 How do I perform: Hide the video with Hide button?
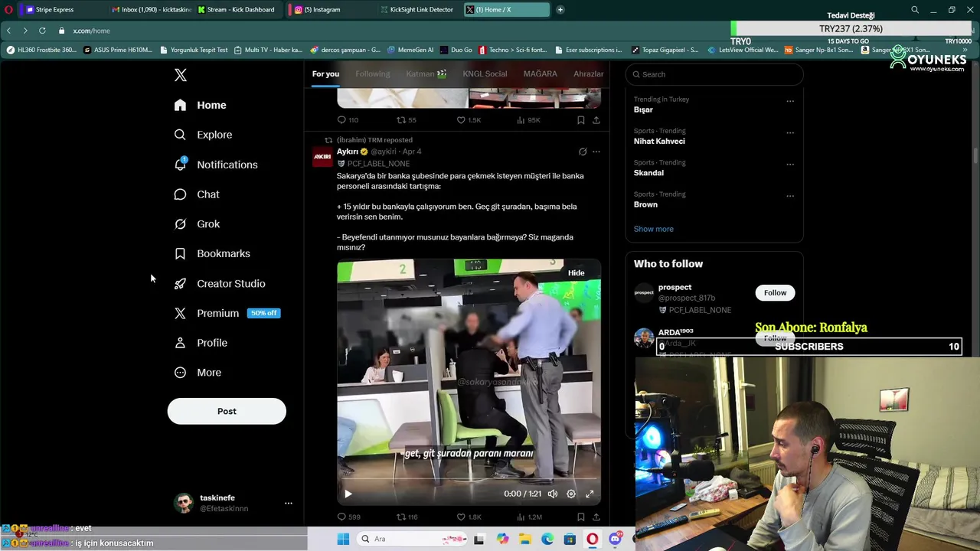click(577, 272)
